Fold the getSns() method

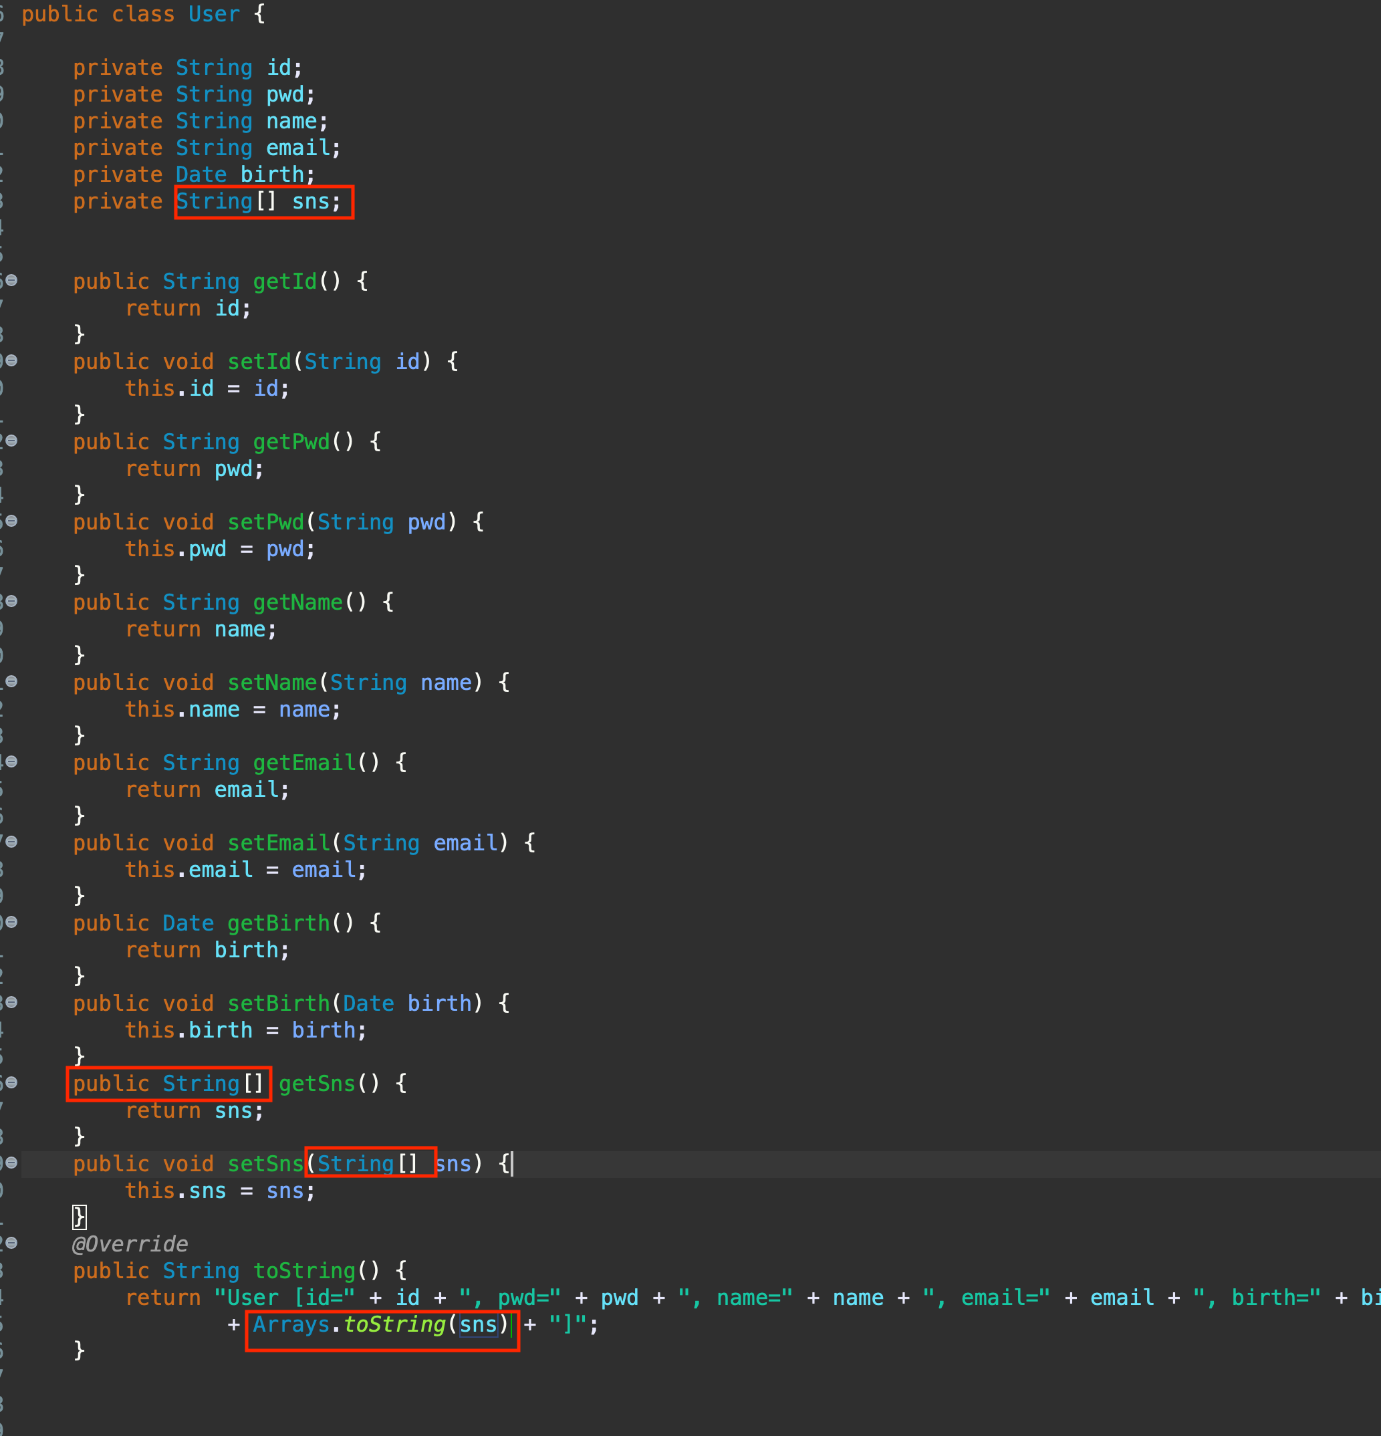pyautogui.click(x=12, y=1083)
